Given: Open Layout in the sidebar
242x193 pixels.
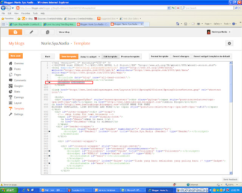Looking at the screenshot, I should click(18, 103).
